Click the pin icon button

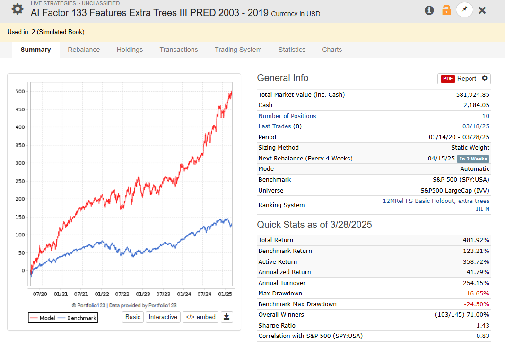tap(464, 9)
